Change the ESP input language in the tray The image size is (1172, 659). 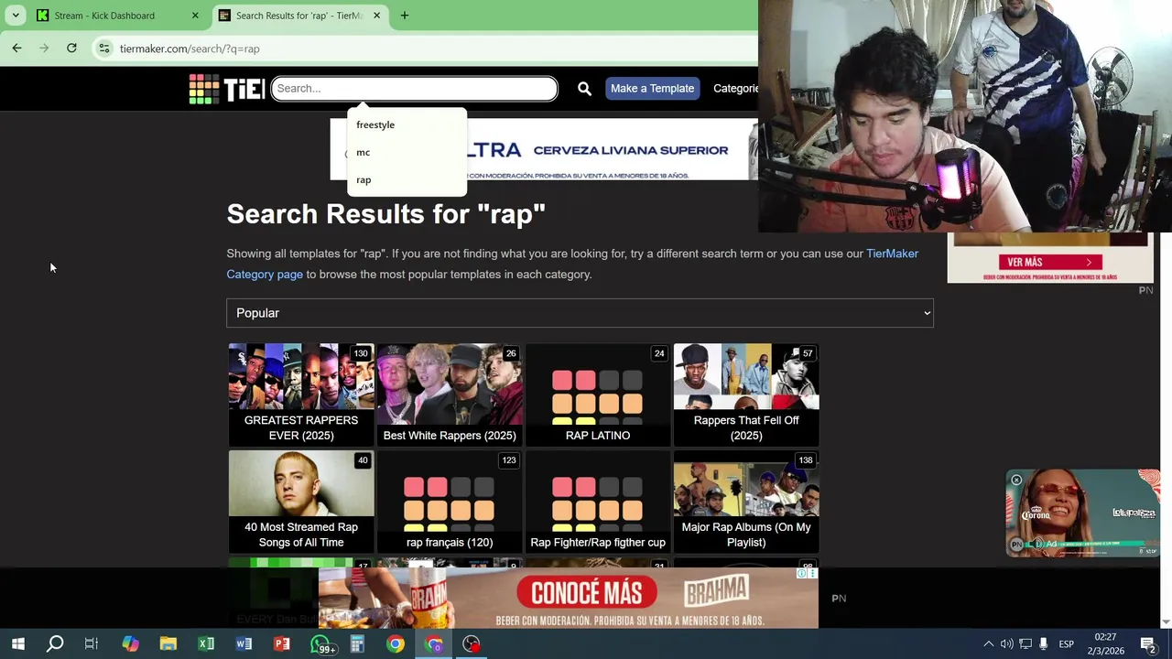pyautogui.click(x=1067, y=644)
